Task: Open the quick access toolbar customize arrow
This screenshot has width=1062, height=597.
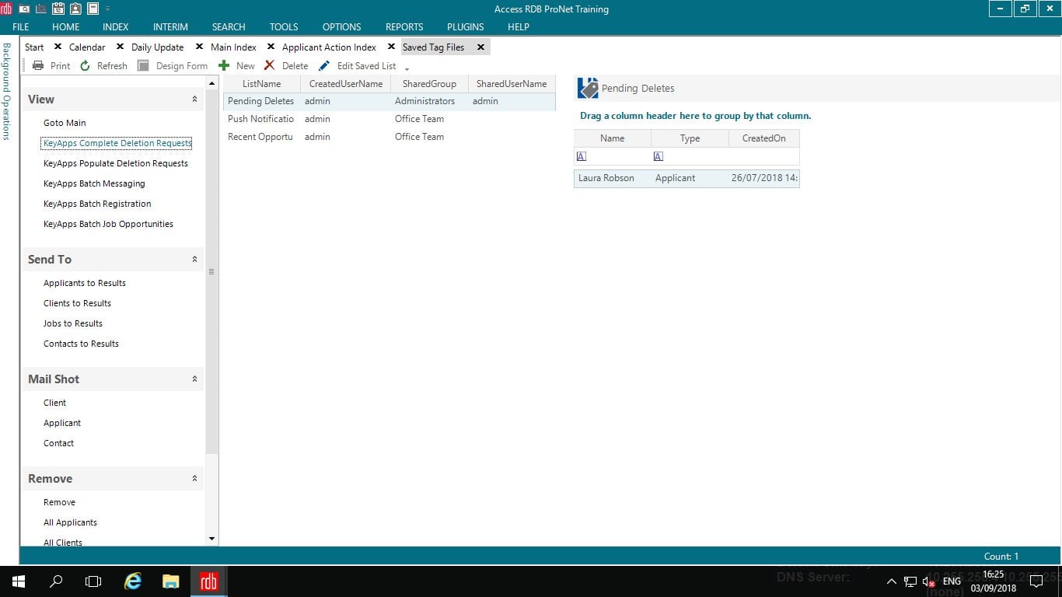Action: [x=107, y=9]
